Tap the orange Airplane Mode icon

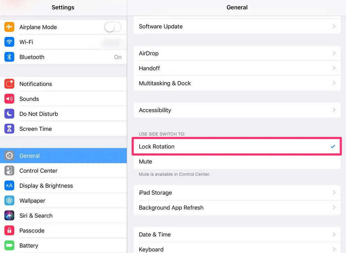point(9,27)
